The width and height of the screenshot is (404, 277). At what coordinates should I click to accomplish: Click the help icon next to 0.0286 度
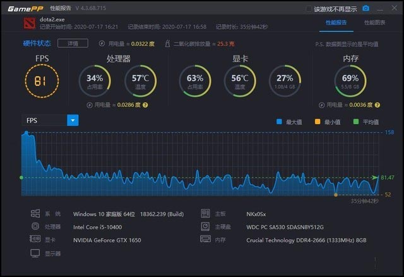coord(145,105)
